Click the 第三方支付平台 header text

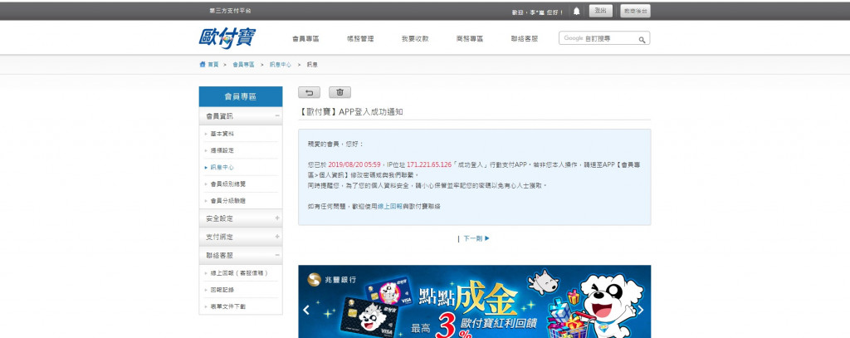[x=231, y=11]
